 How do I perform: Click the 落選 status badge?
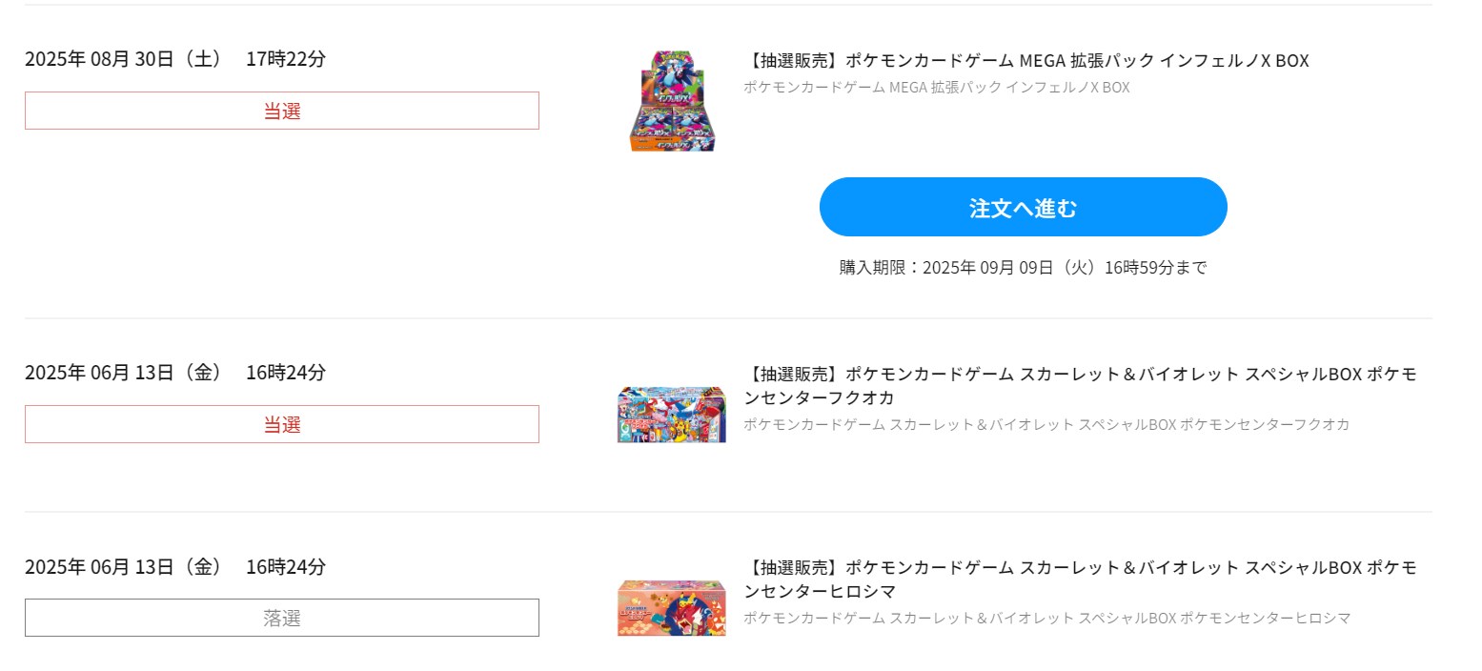pyautogui.click(x=282, y=618)
